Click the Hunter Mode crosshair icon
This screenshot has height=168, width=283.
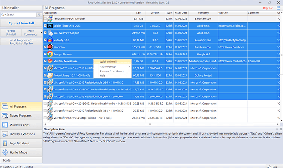click(x=5, y=152)
